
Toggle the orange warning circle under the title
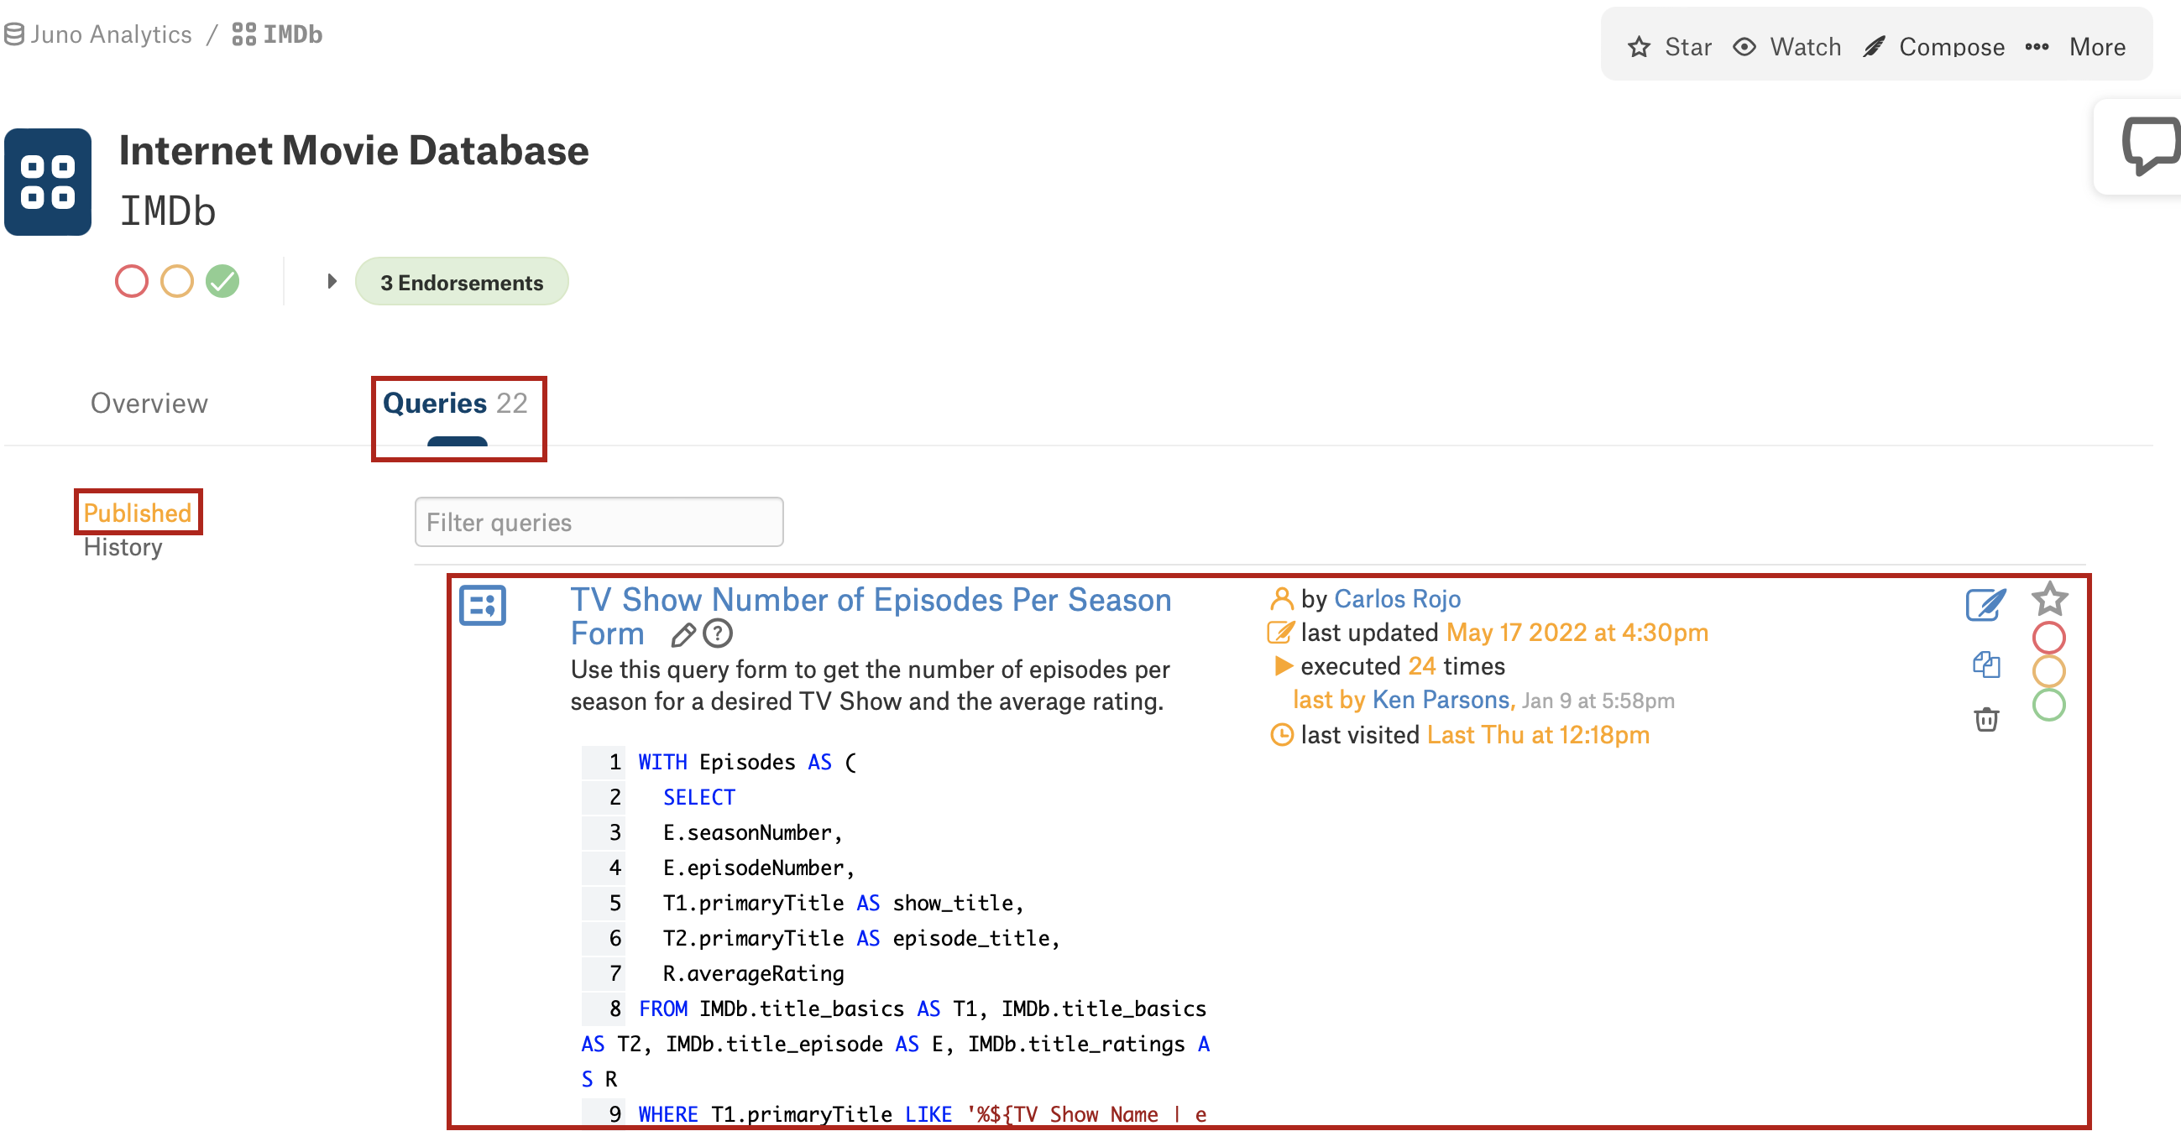177,282
